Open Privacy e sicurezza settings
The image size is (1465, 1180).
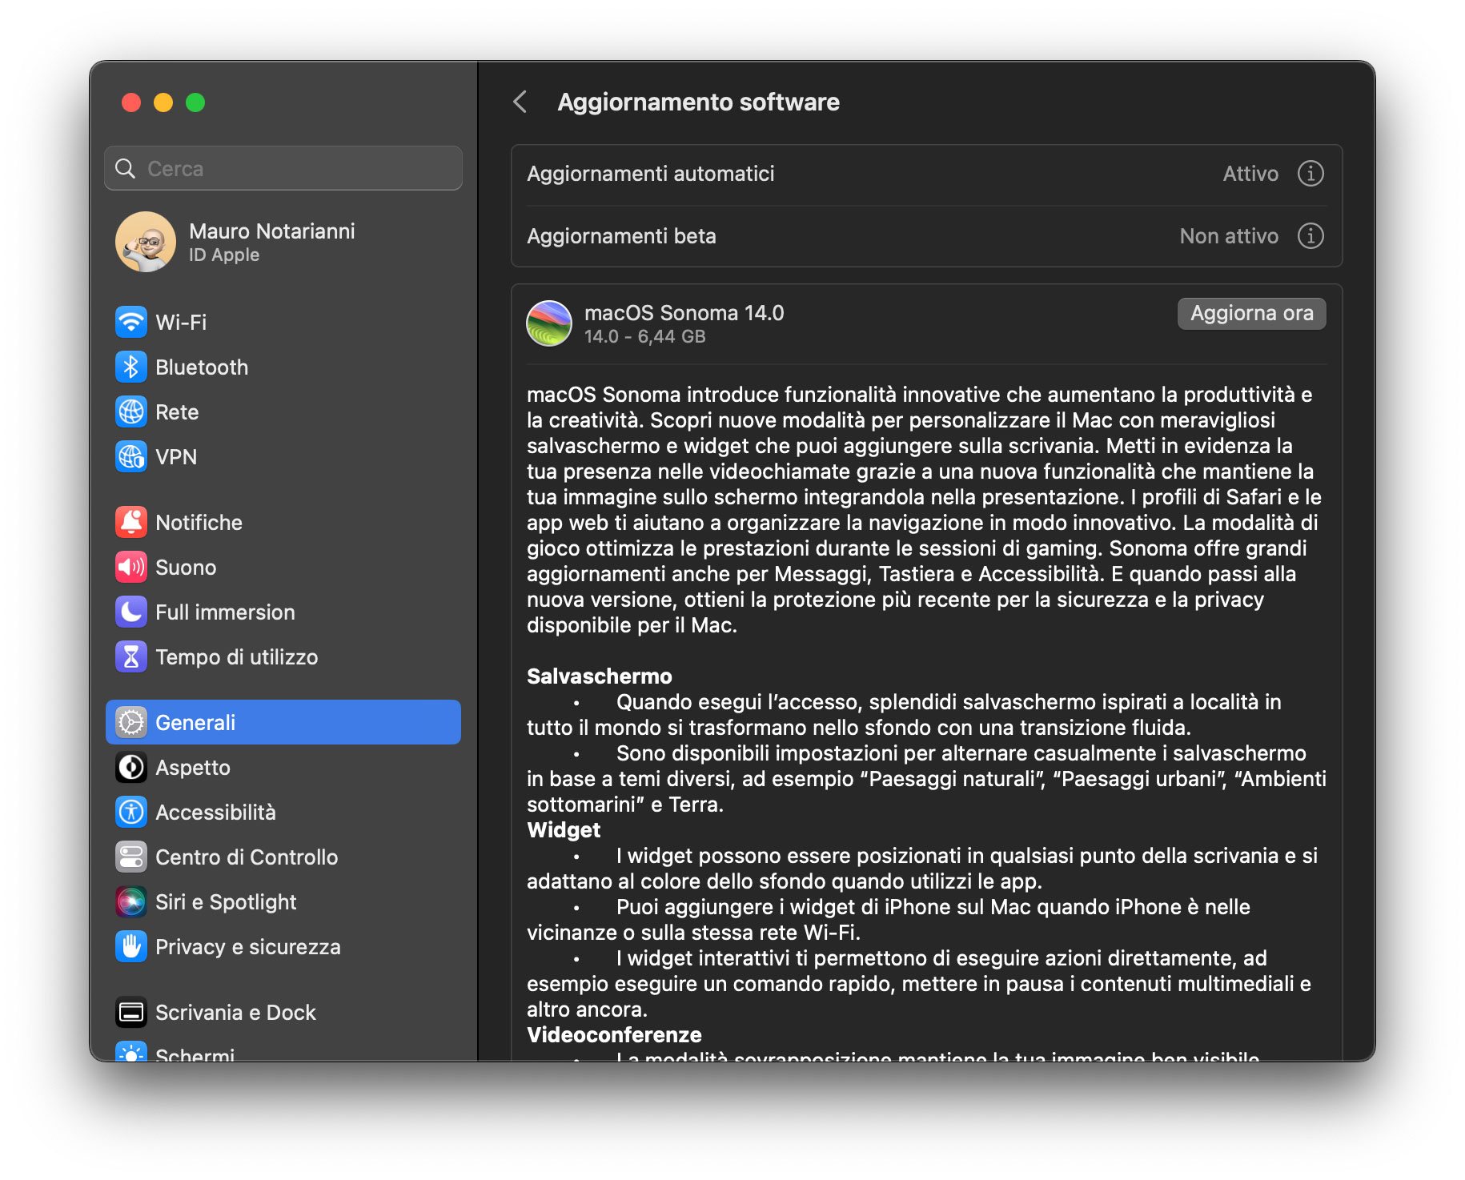pyautogui.click(x=283, y=947)
